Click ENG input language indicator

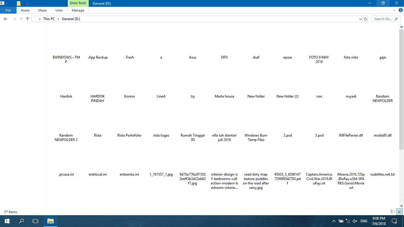point(364,221)
